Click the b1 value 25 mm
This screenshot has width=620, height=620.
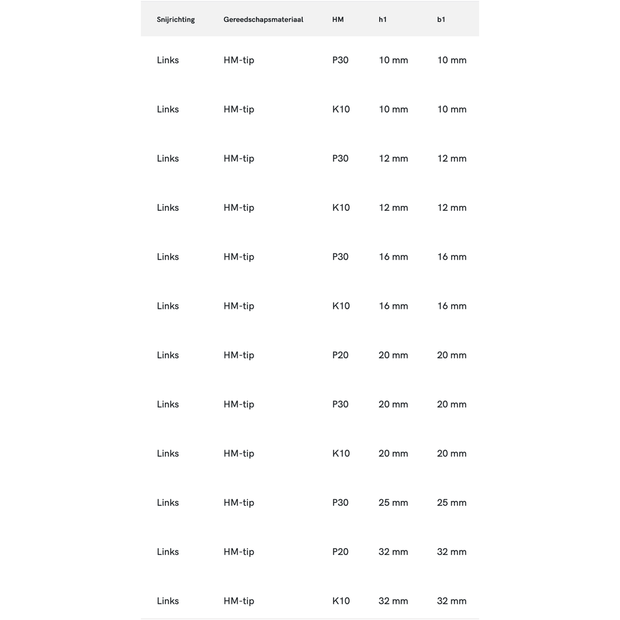click(x=451, y=503)
